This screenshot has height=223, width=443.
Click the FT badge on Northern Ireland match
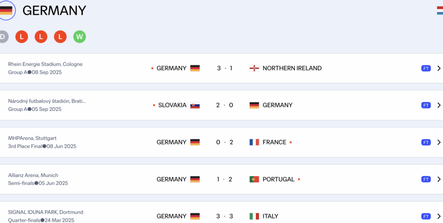pos(426,68)
